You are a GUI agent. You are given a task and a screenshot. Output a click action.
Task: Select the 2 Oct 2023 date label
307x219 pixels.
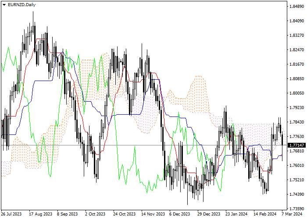(x=95, y=214)
